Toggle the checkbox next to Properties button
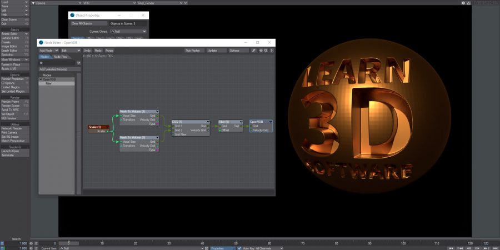500x250 pixels. pos(207,248)
